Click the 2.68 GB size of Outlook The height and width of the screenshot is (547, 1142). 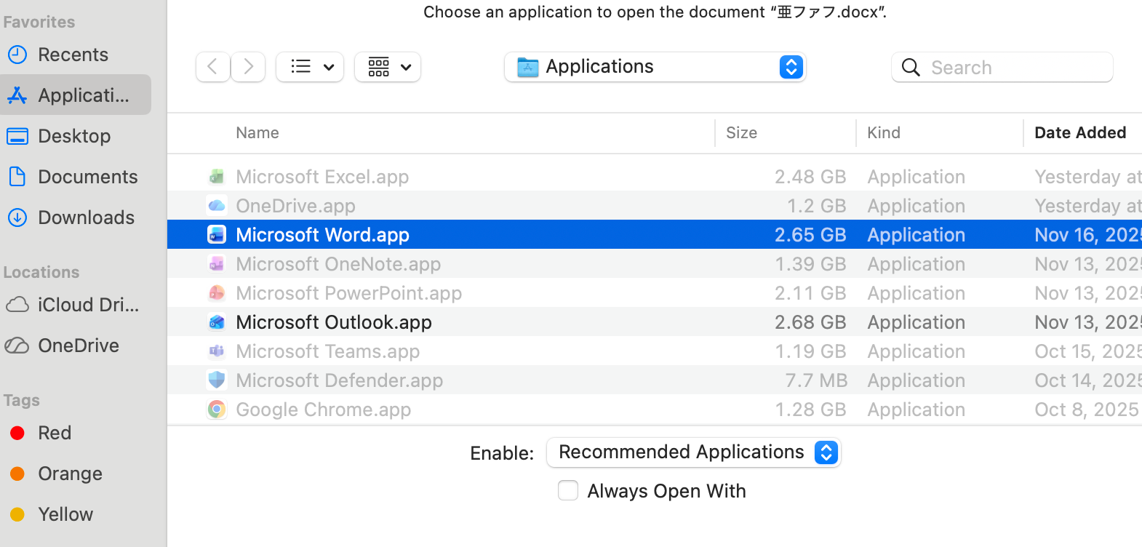810,322
